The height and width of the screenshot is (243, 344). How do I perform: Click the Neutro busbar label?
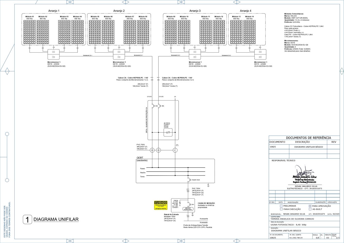(143, 172)
